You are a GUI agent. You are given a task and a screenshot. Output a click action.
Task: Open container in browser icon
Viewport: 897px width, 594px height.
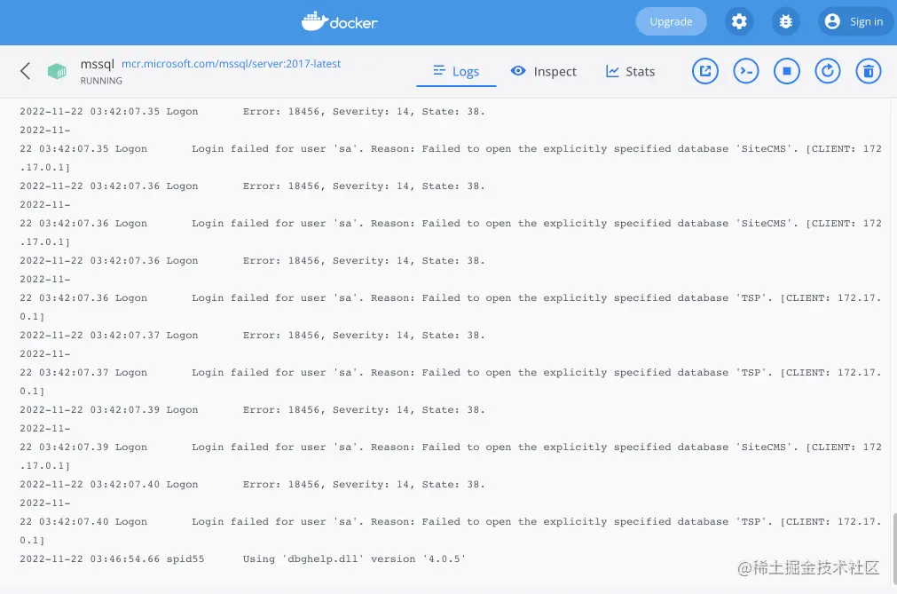704,72
